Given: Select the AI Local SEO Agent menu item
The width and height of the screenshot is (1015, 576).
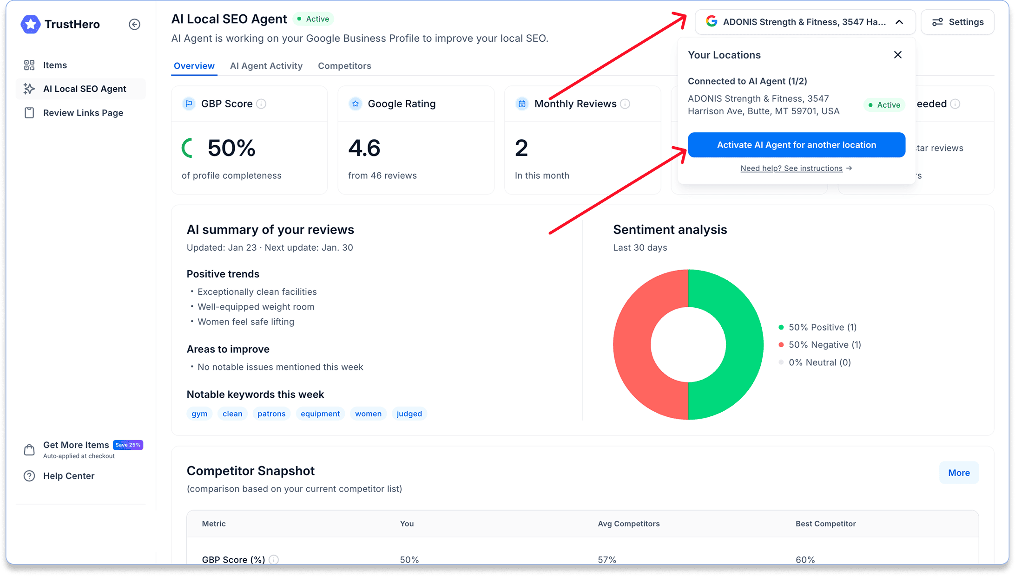Looking at the screenshot, I should [x=84, y=89].
